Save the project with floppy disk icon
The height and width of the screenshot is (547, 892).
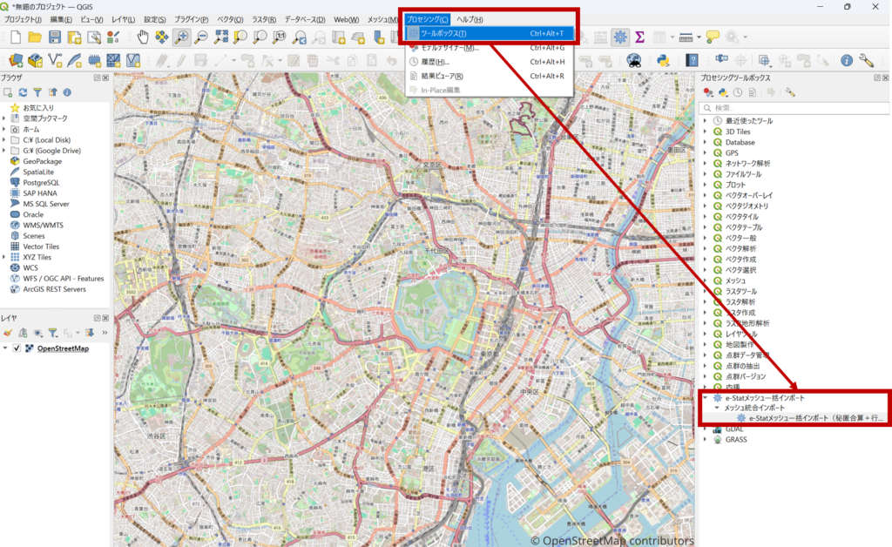[x=54, y=37]
